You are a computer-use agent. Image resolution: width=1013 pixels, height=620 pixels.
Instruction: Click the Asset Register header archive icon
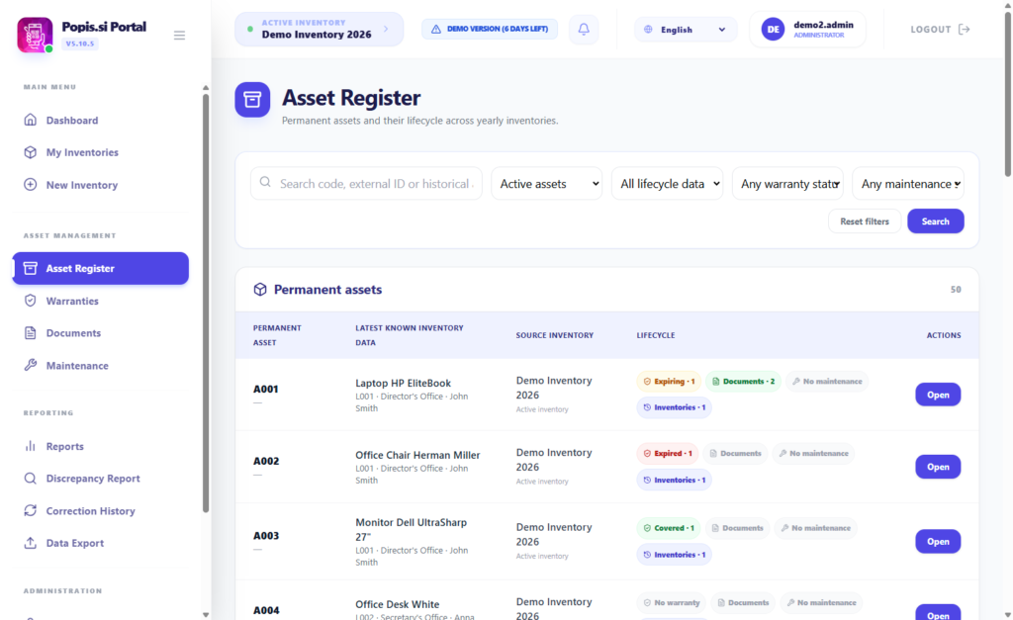[x=252, y=100]
